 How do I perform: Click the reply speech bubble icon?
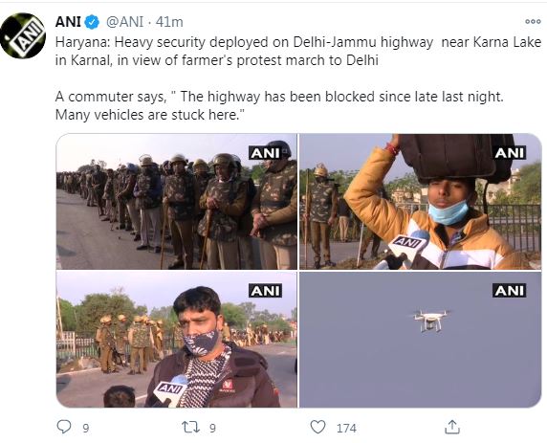click(64, 427)
